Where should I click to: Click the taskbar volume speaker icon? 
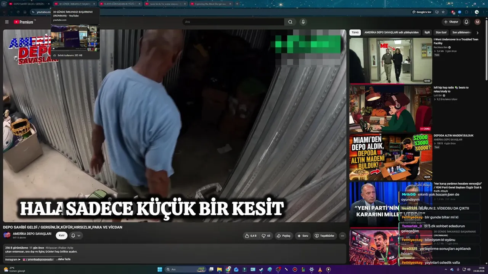pyautogui.click(x=469, y=269)
